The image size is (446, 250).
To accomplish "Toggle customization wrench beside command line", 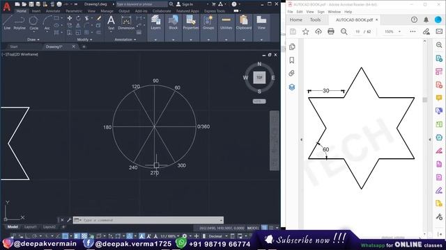I will (x=69, y=220).
